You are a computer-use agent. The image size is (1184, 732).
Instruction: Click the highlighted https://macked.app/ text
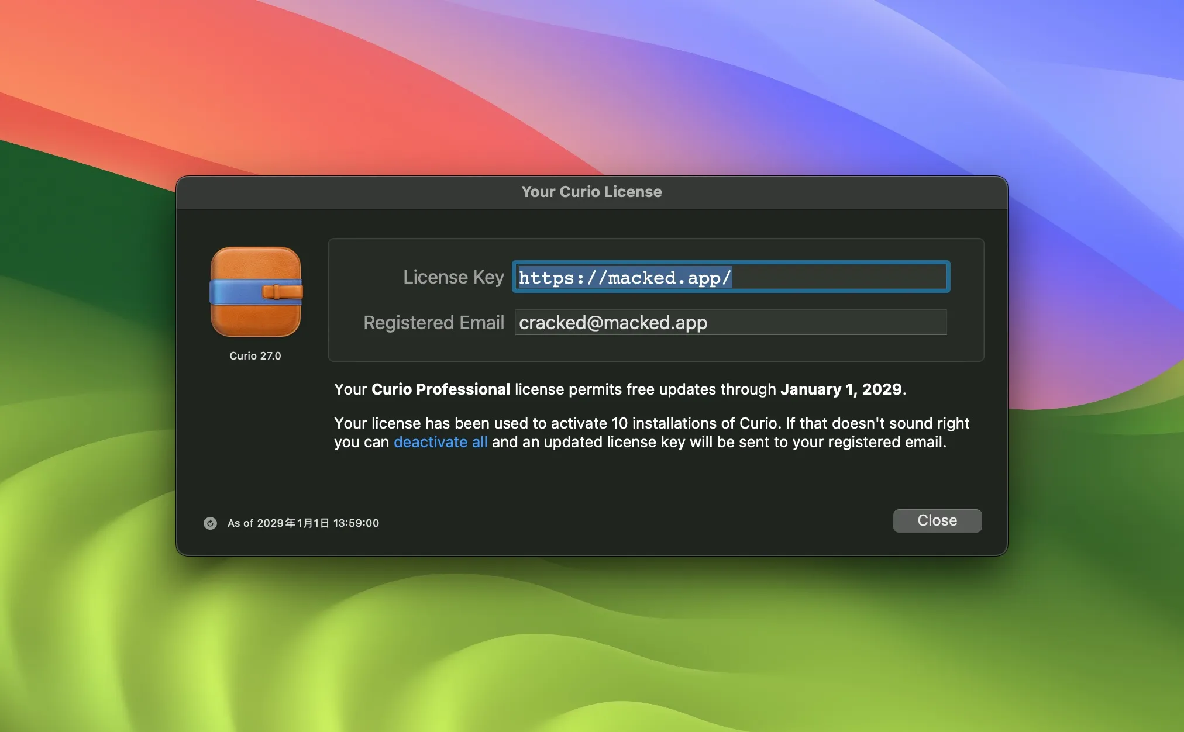click(x=624, y=277)
